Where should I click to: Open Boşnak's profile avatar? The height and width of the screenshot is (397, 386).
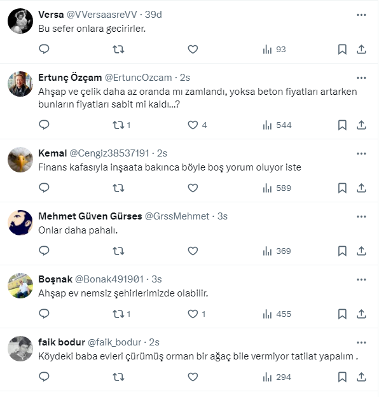click(20, 286)
